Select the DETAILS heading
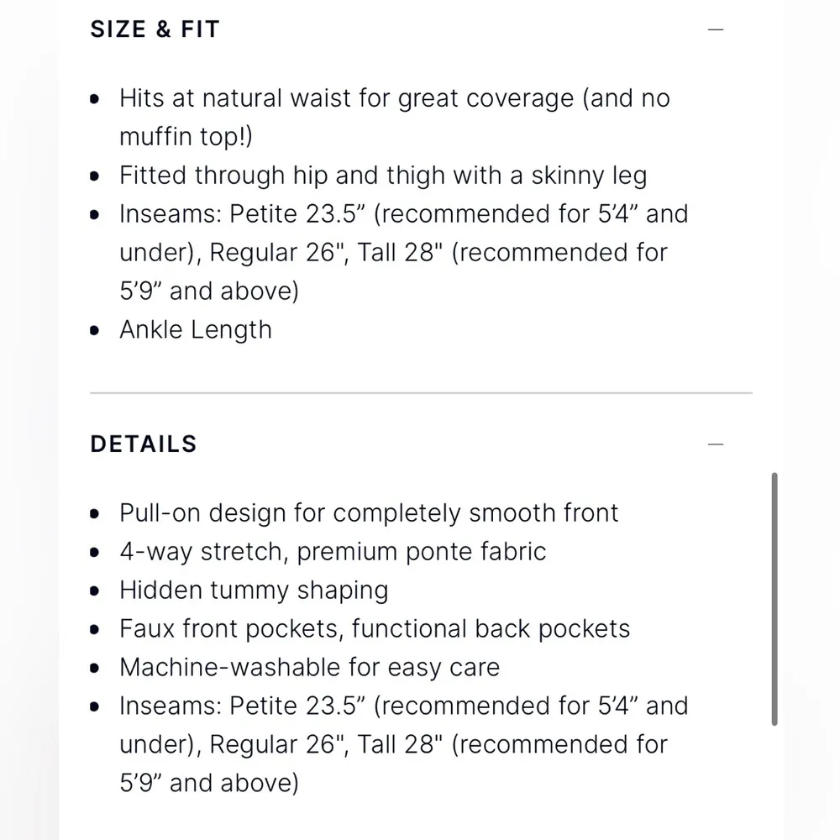Screen dimensions: 840x840 [x=143, y=443]
